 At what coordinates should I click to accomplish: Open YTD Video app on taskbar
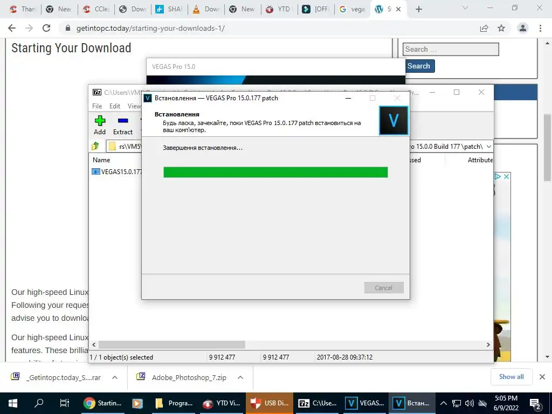[x=222, y=403]
